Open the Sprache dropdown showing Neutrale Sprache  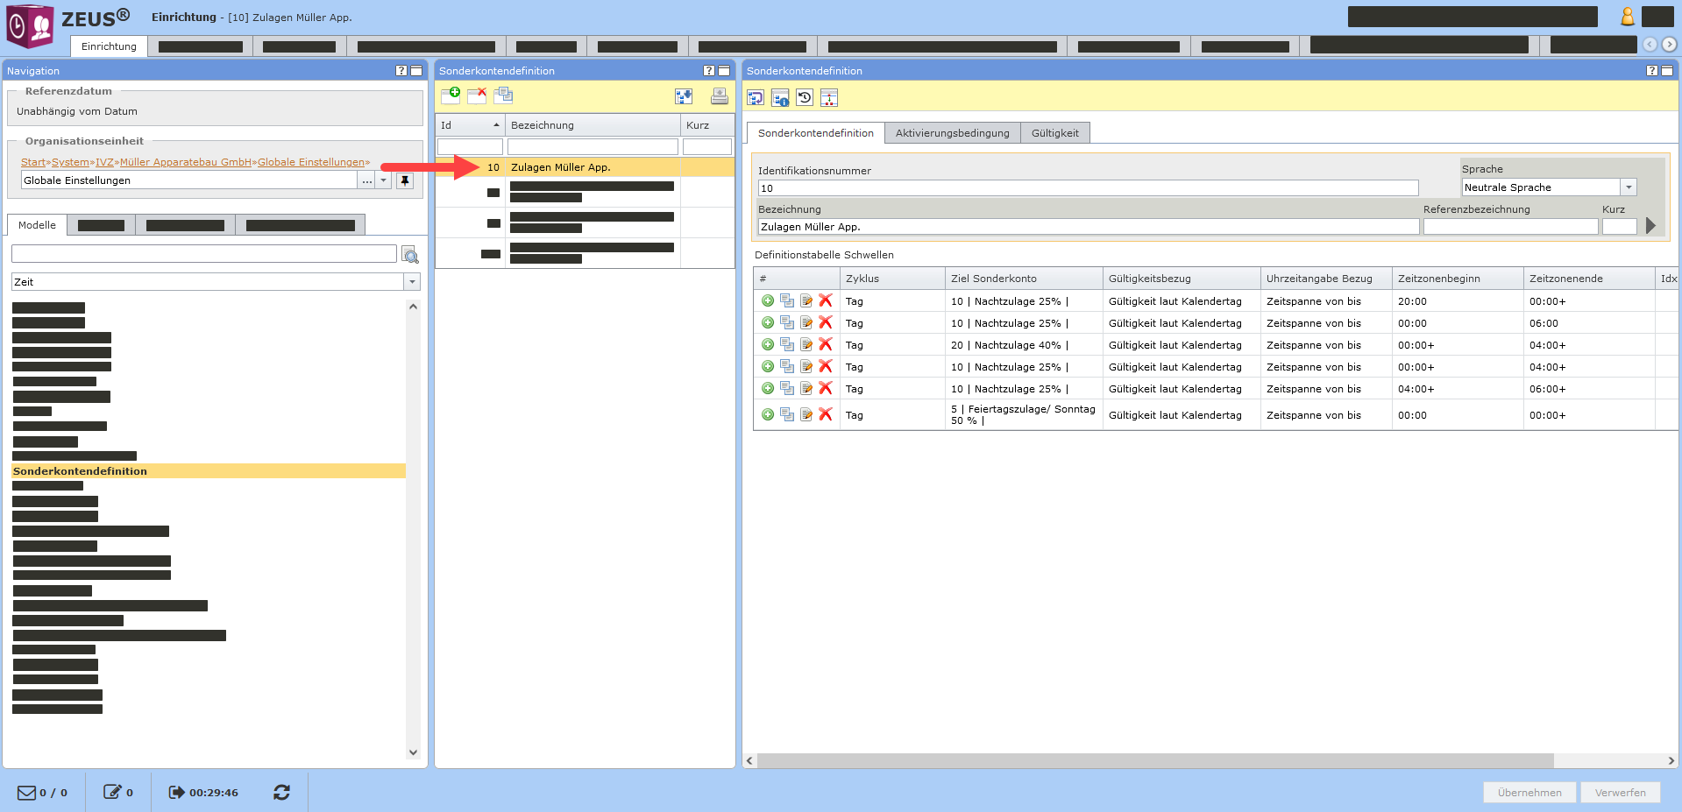[1628, 187]
